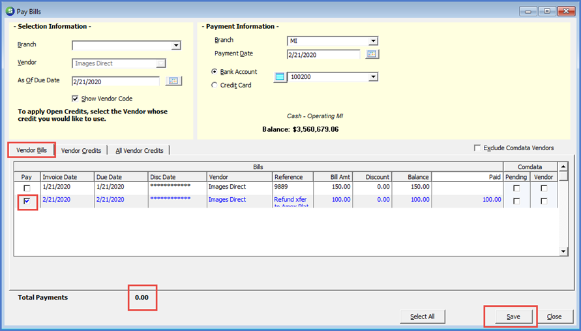Open the As Of Due Date calendar picker

173,81
